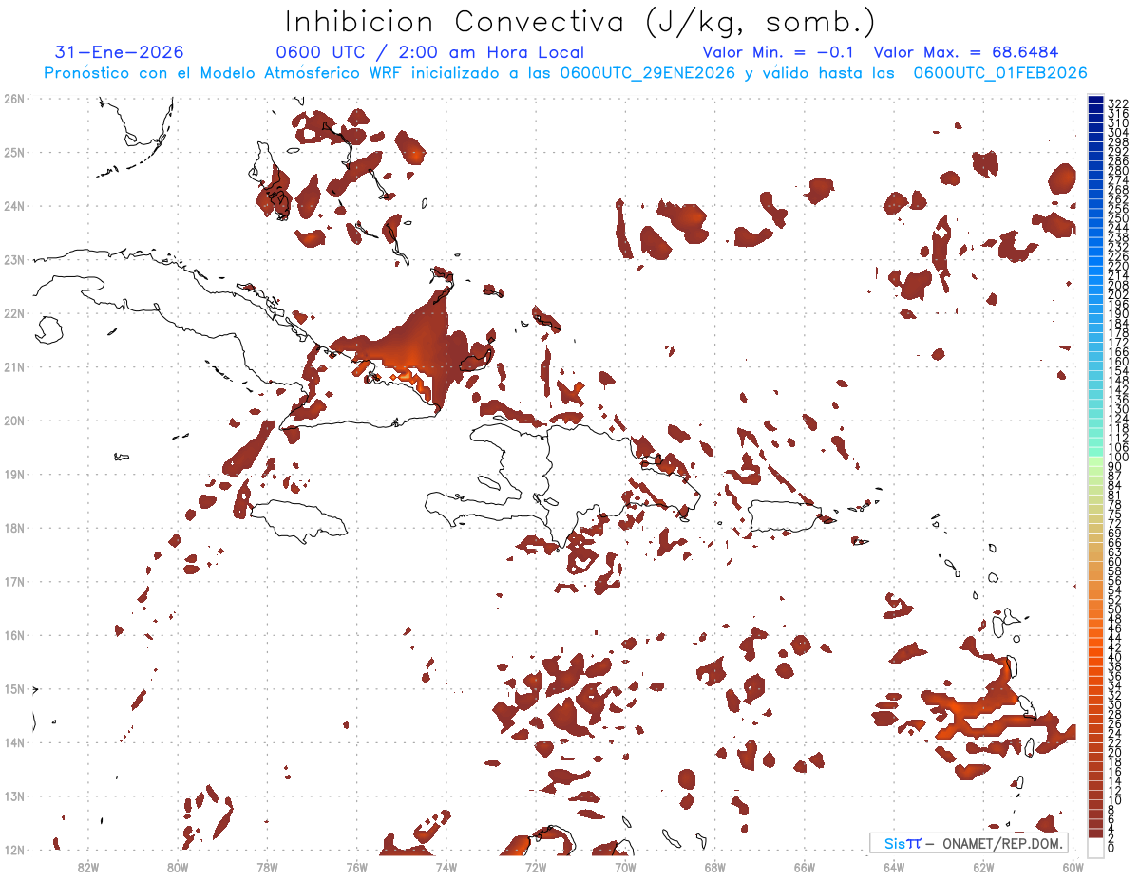Screen dimensions: 1140x880
Task: Click the dark blue swatch at the colorbar top
Action: [x=1095, y=102]
